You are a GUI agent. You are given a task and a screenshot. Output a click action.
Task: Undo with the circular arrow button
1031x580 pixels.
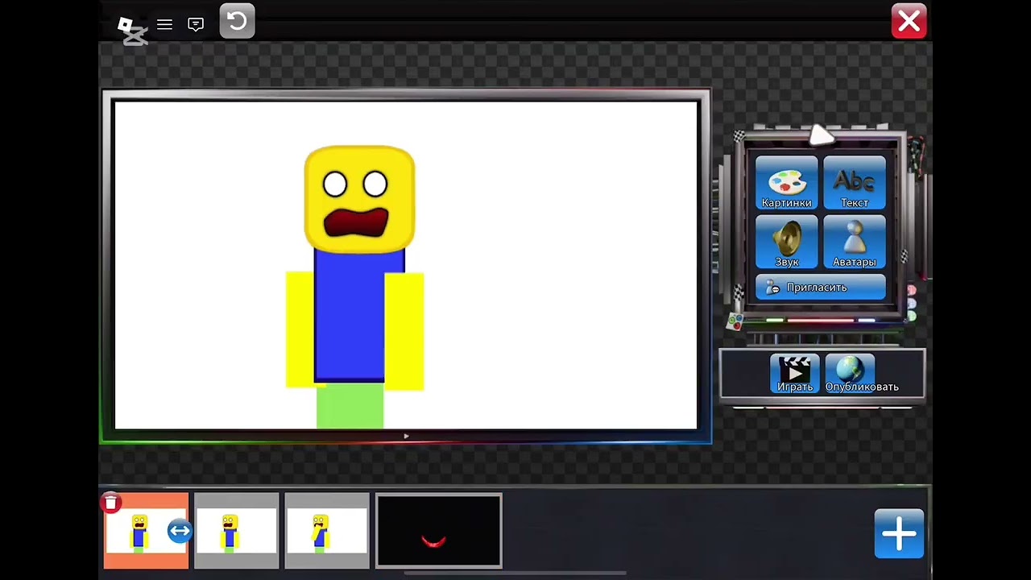[237, 22]
